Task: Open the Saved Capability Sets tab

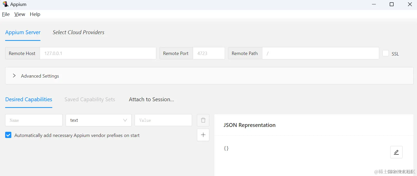Action: tap(90, 99)
